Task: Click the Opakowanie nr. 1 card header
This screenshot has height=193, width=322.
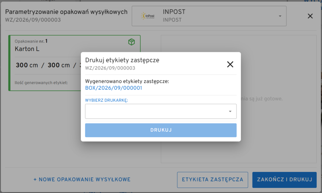Action: [x=31, y=41]
